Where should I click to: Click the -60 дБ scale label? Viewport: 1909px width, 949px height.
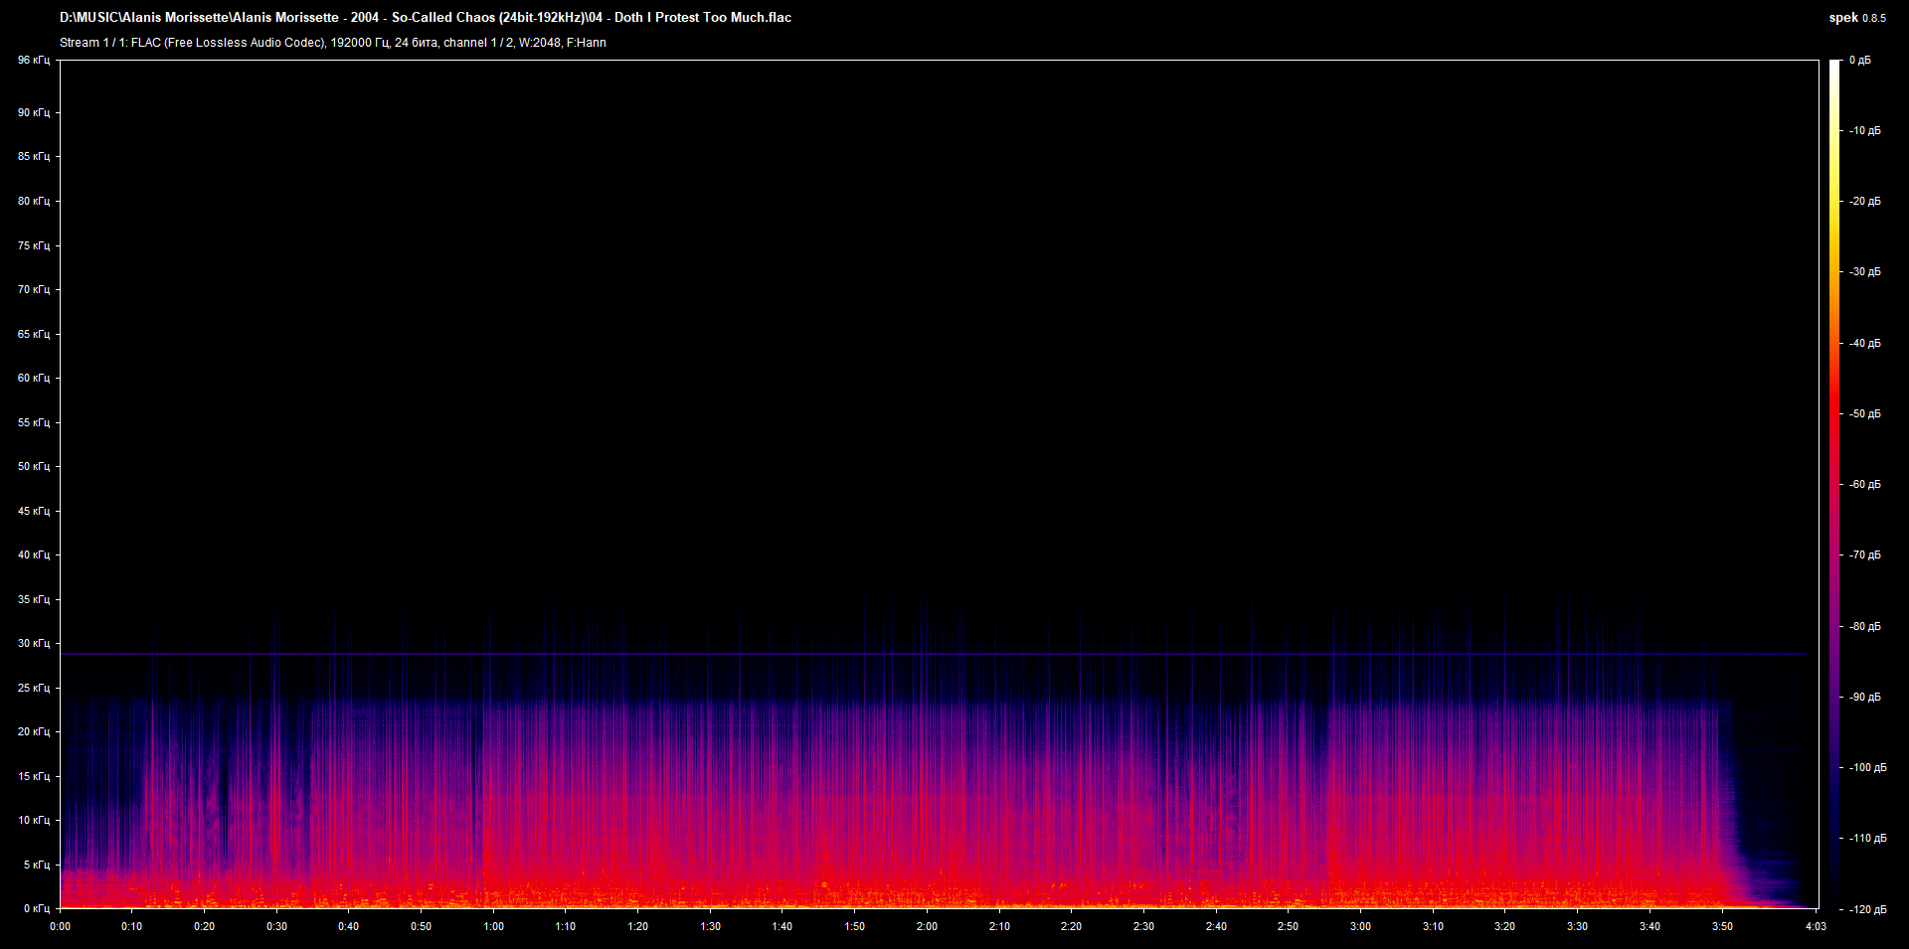1865,485
